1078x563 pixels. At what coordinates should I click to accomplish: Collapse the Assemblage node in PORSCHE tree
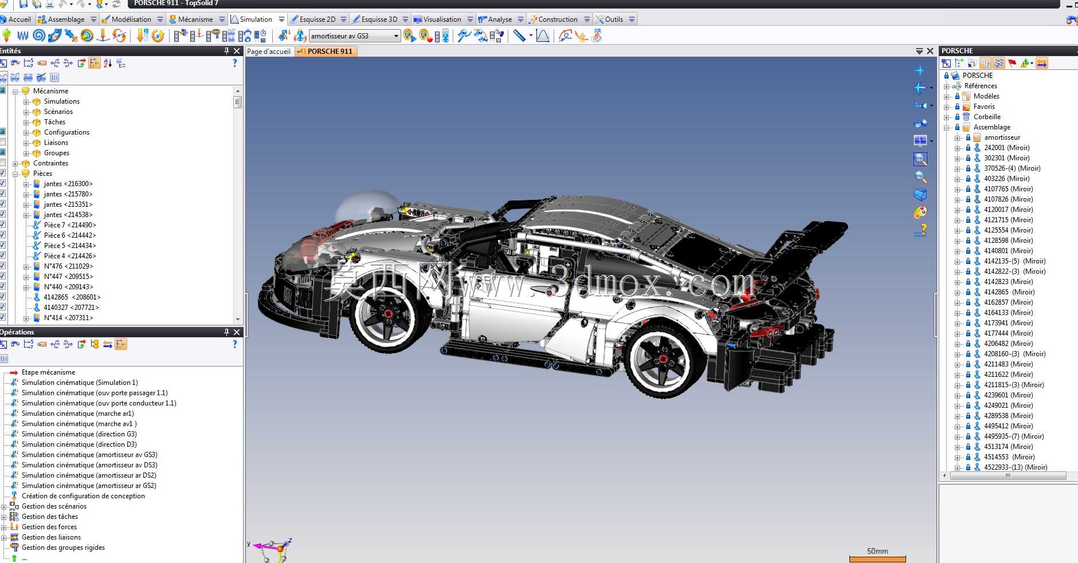tap(947, 128)
